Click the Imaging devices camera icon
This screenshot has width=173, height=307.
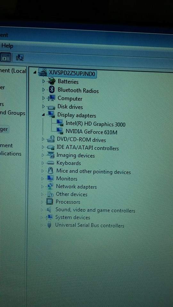tap(51, 155)
